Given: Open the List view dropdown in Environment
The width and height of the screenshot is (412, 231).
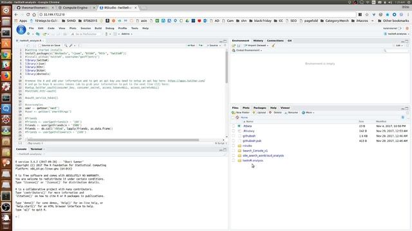Looking at the screenshot, I should tap(399, 46).
